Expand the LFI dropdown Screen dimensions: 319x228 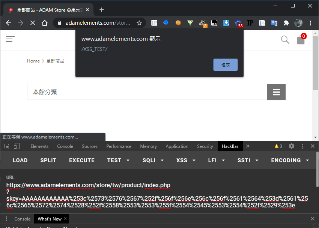coord(216,160)
